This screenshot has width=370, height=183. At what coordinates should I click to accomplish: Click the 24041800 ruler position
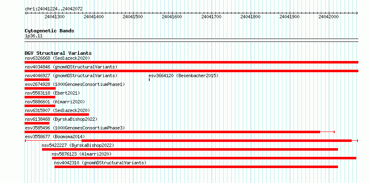(x=250, y=17)
